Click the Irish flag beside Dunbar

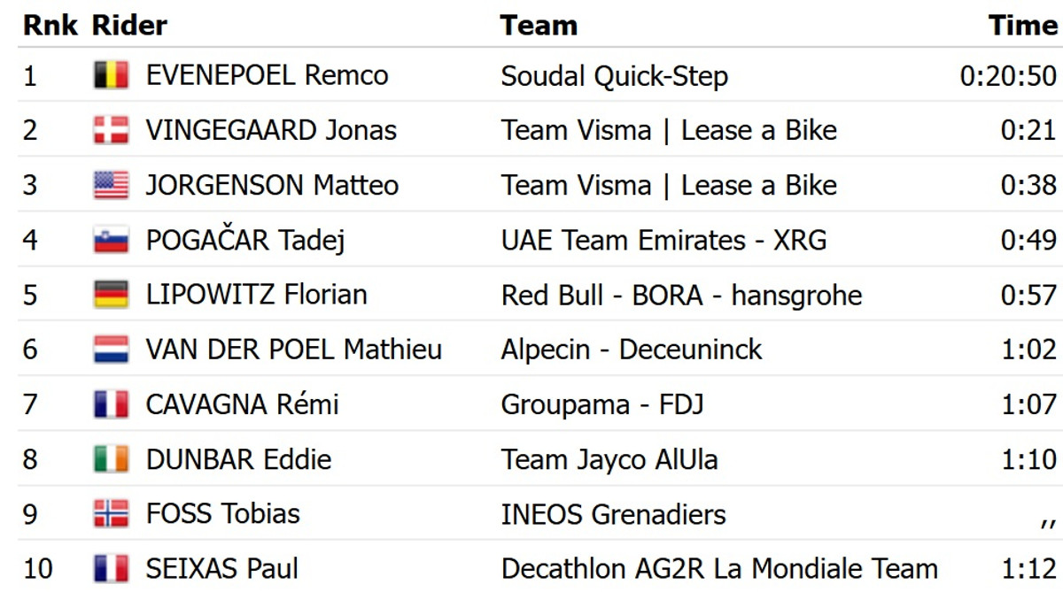tap(111, 459)
